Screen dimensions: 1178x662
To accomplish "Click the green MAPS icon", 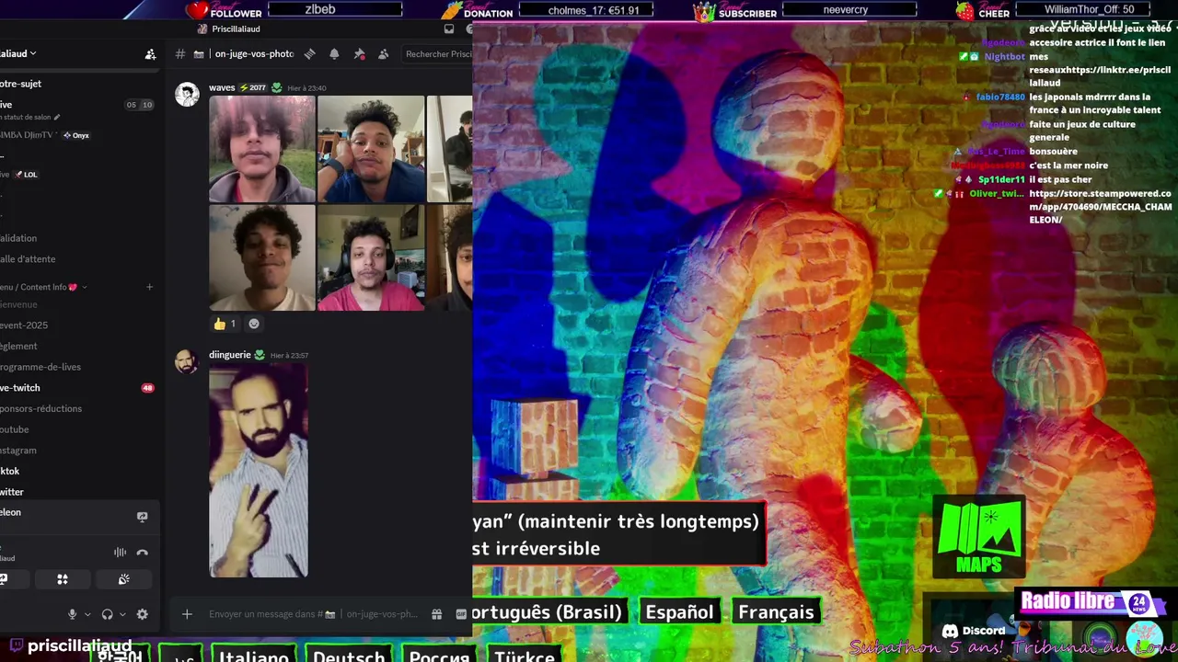I will [x=978, y=538].
